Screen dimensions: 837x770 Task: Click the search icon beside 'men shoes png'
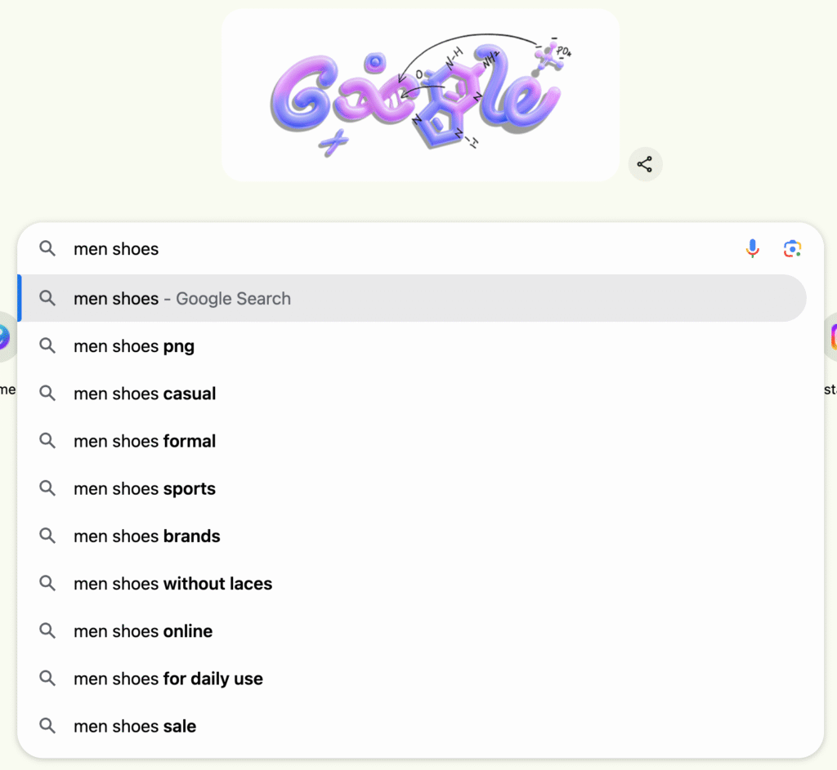point(47,345)
